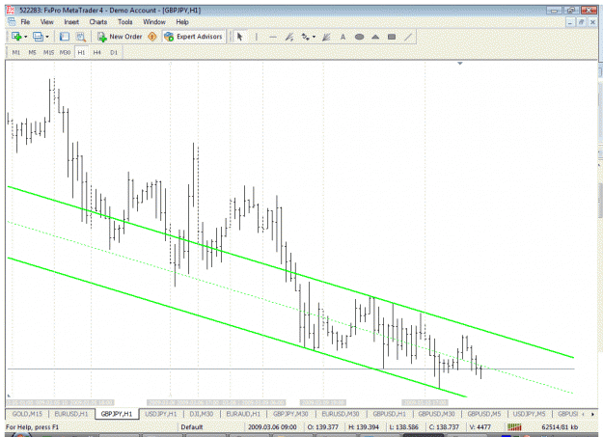Open the New Chart dropdown arrow
The image size is (603, 437).
[25, 37]
